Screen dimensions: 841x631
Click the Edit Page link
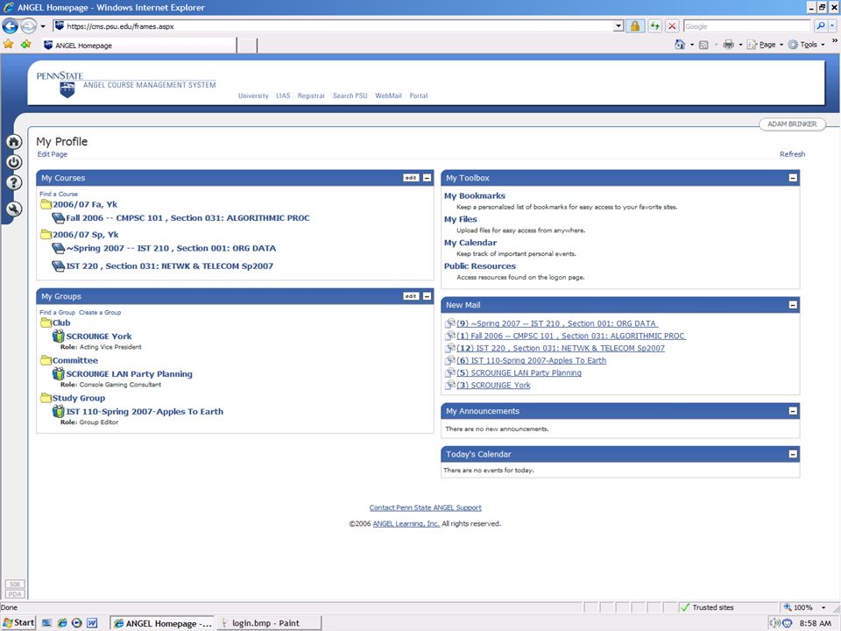pos(52,154)
